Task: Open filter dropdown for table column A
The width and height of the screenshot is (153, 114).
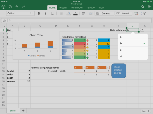Action: [84, 68]
